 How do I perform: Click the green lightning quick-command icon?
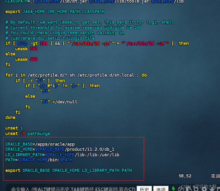pos(173,189)
